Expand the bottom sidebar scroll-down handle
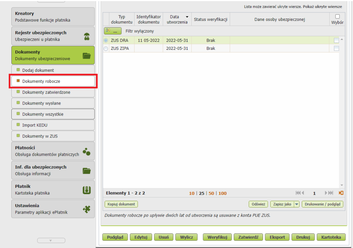This screenshot has width=353, height=248. coord(51,240)
